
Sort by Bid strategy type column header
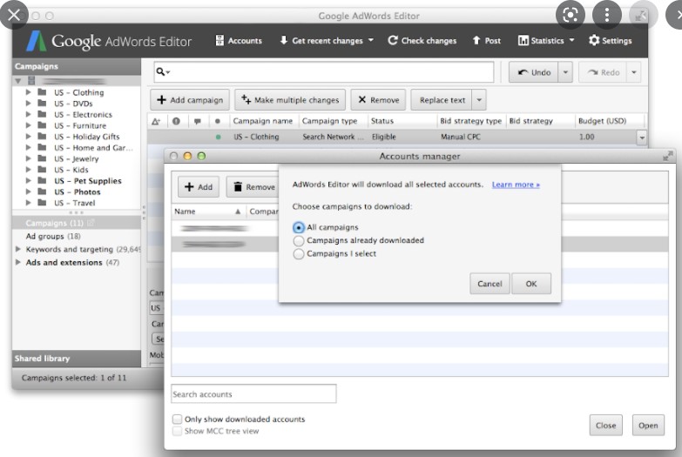pos(470,121)
